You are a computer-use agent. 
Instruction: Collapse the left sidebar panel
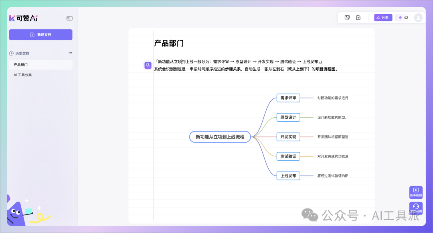tap(69, 18)
